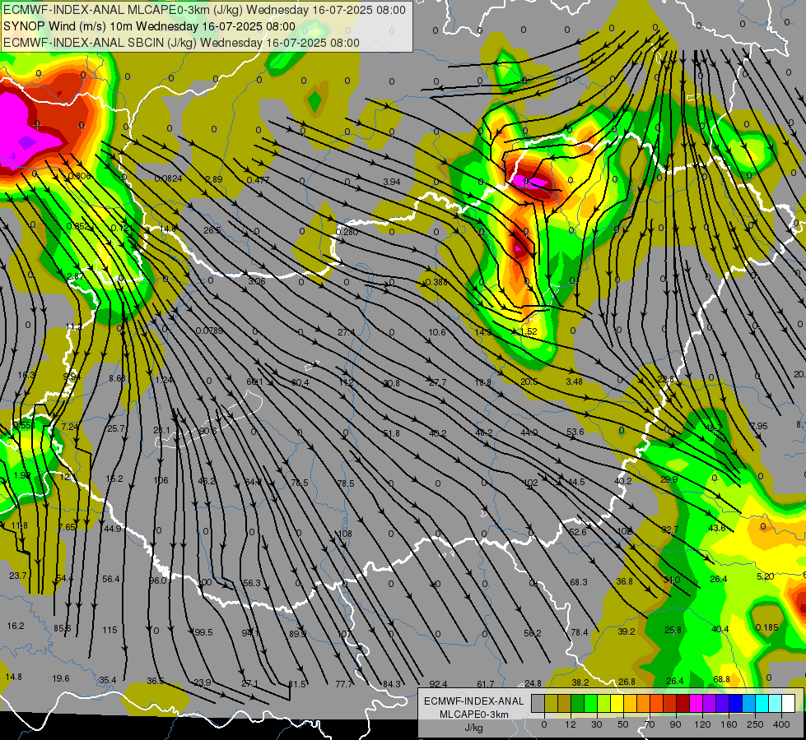Click the map value 92.4
This screenshot has height=740, width=806.
point(438,684)
